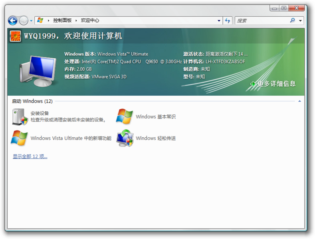Click the Windows Vista™ Ultimate version text
The width and height of the screenshot is (315, 239).
(123, 54)
